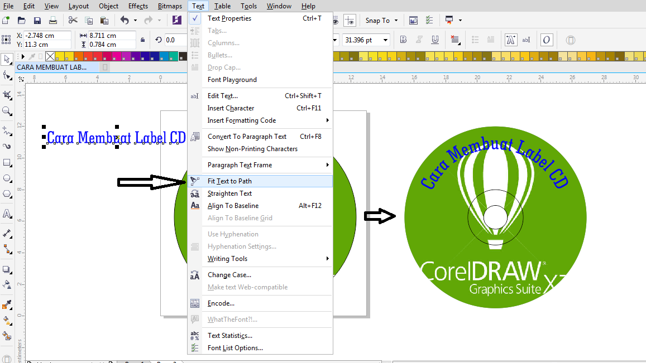This screenshot has height=363, width=646.
Task: Open the application launcher dropdown arrow
Action: click(x=460, y=20)
